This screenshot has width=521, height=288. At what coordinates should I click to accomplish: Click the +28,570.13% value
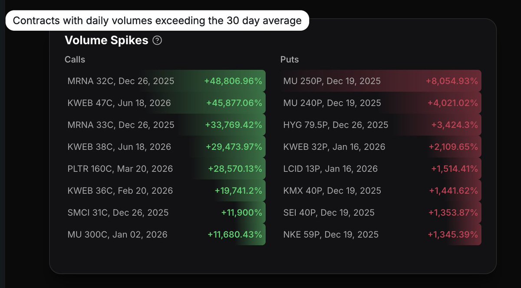point(235,168)
